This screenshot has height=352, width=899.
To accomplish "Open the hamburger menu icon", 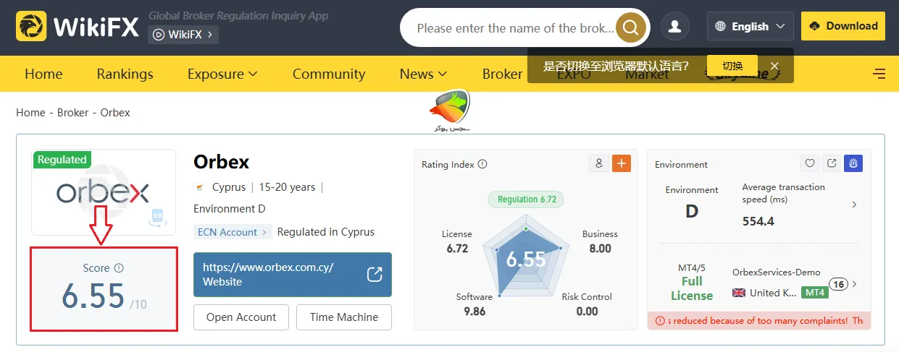I will coord(879,74).
